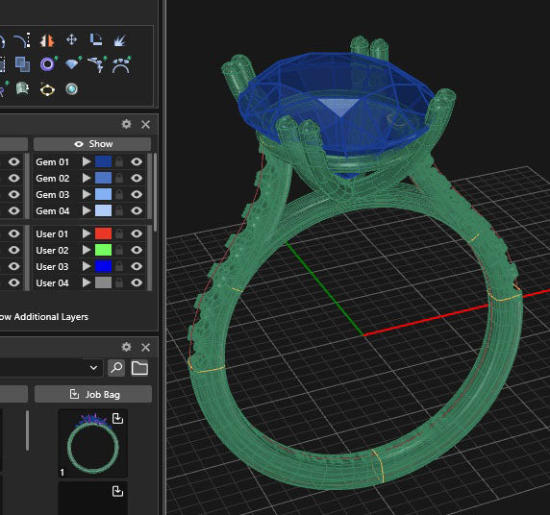Click the overlapping squares Boolean tool
The height and width of the screenshot is (515, 550).
click(22, 64)
